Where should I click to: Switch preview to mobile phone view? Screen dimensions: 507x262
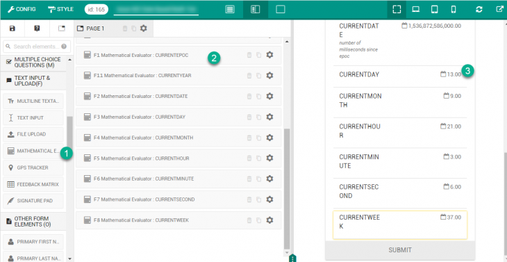[454, 9]
